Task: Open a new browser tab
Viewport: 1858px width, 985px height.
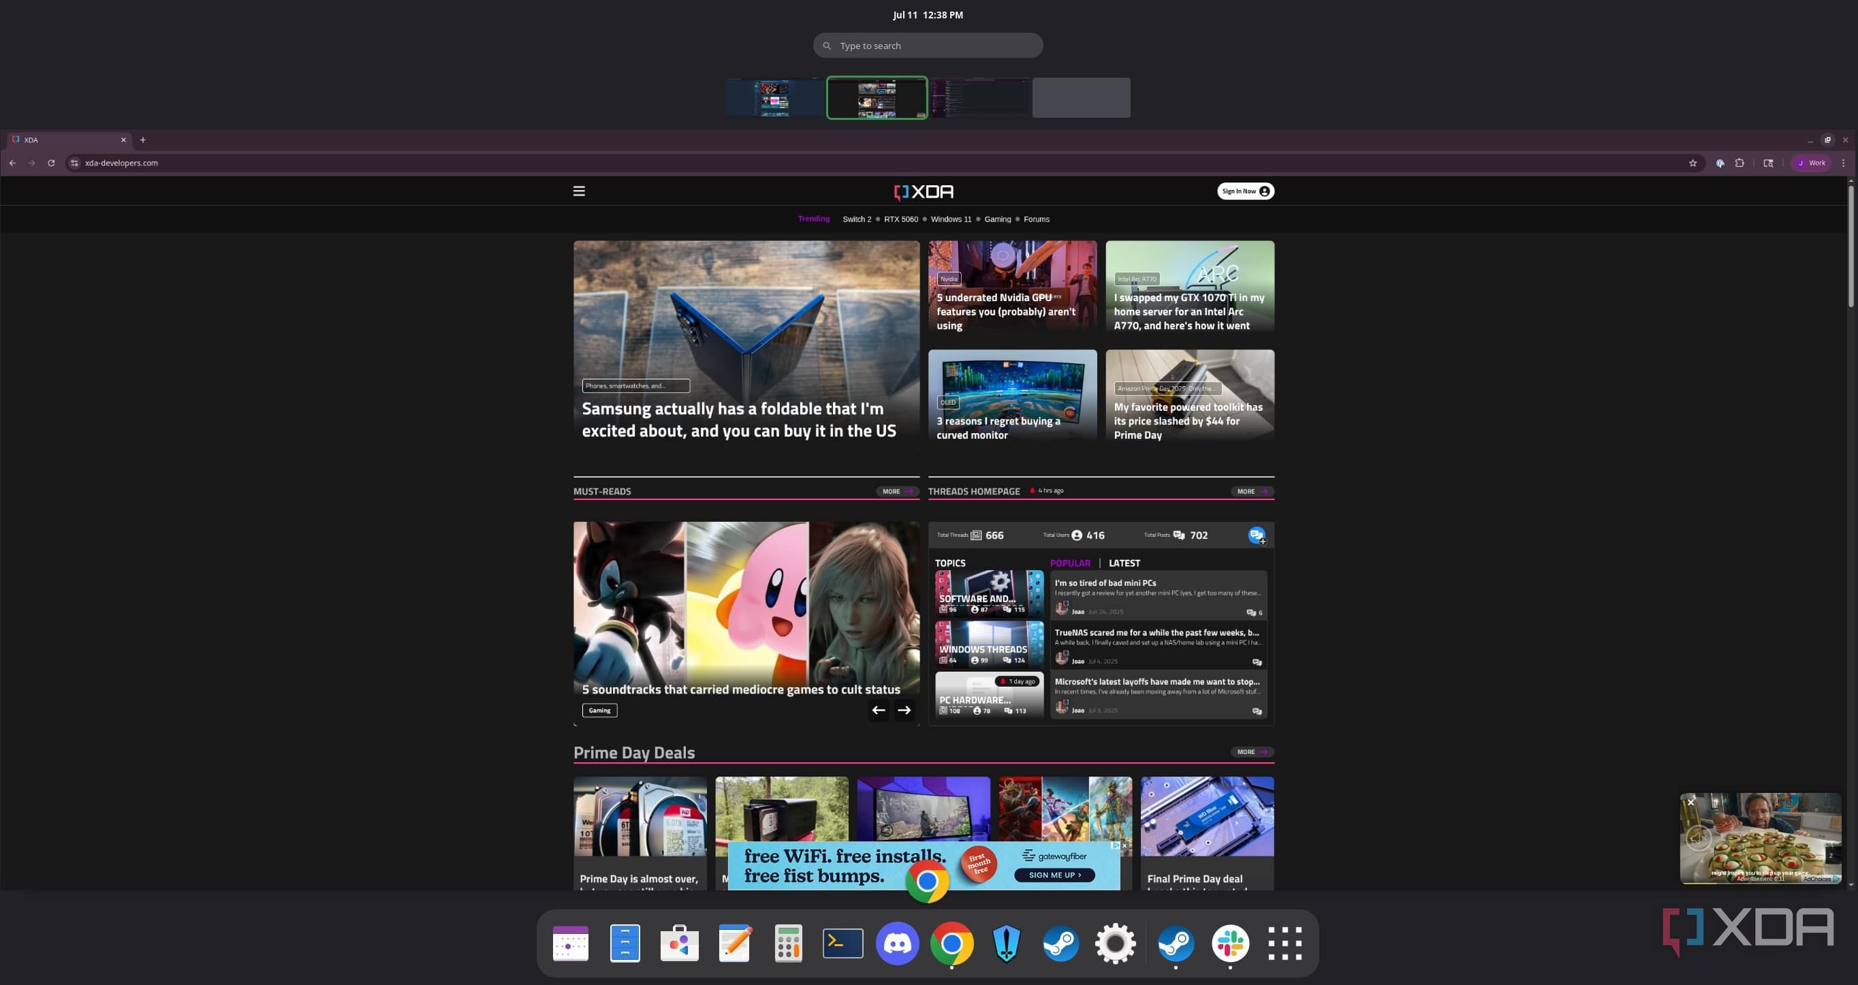Action: (143, 140)
